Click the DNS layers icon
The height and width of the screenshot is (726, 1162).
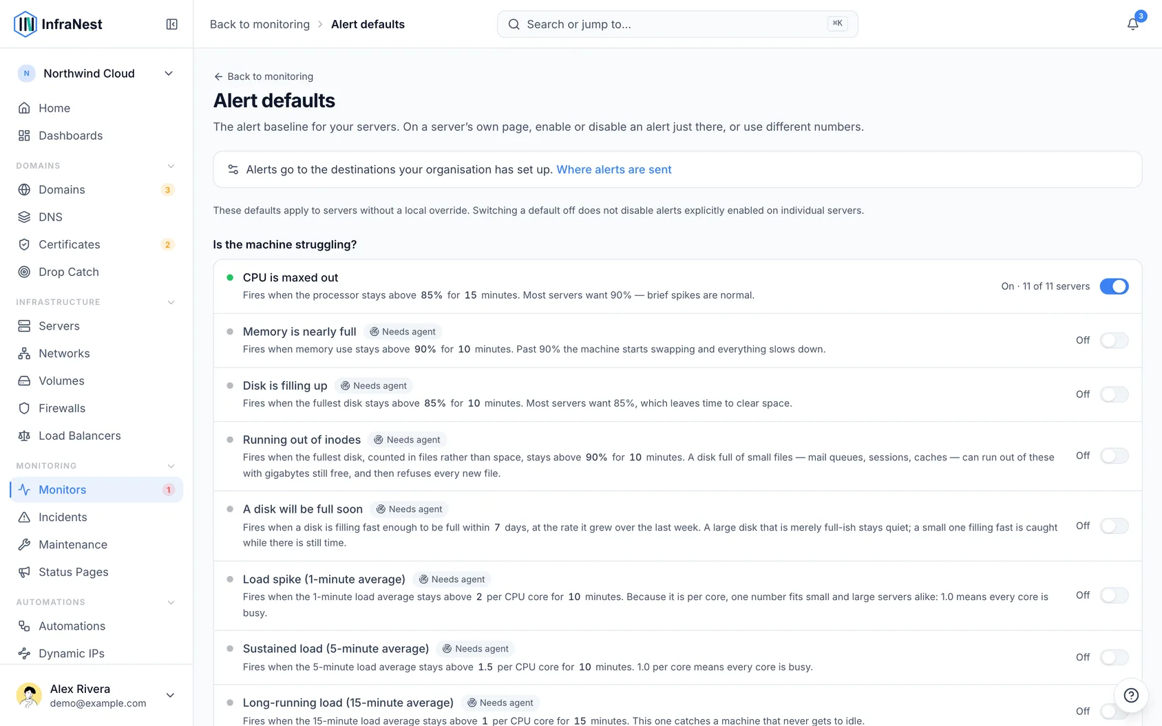pyautogui.click(x=24, y=217)
